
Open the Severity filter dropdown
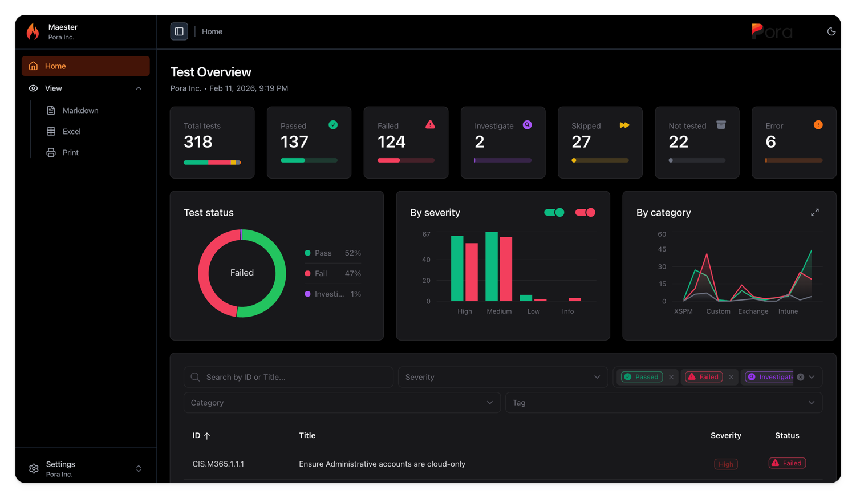click(502, 377)
